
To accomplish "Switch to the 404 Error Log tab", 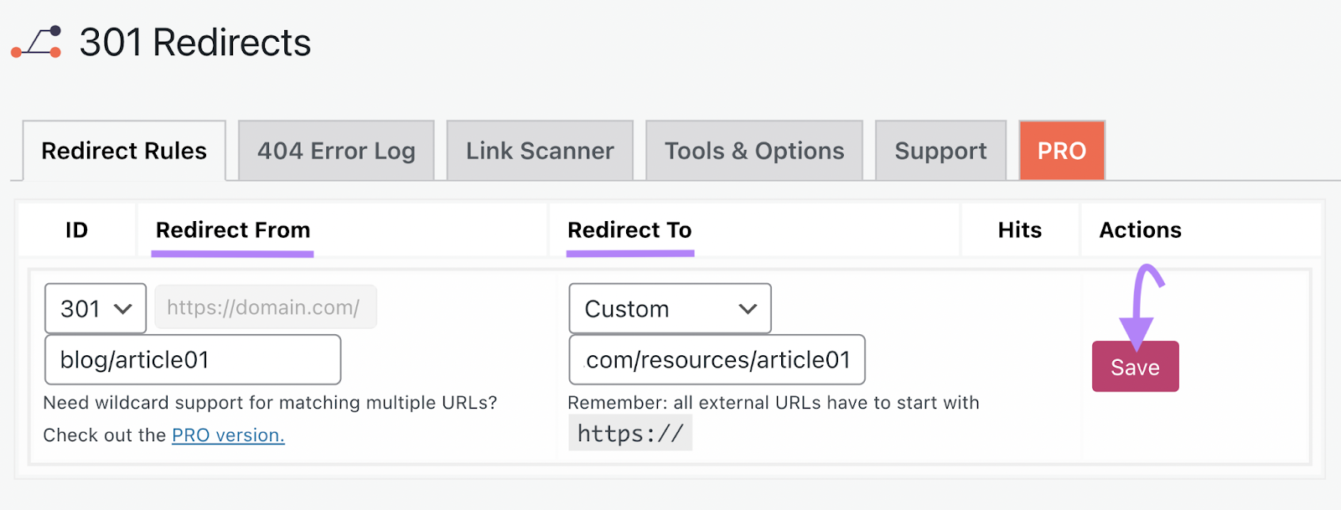I will (x=335, y=151).
